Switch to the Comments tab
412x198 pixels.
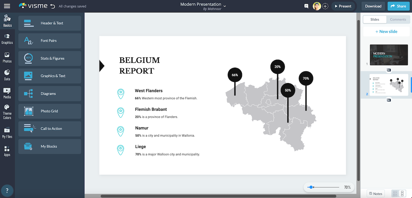(x=398, y=20)
